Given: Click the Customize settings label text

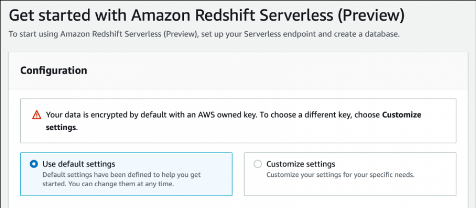Looking at the screenshot, I should click(300, 164).
